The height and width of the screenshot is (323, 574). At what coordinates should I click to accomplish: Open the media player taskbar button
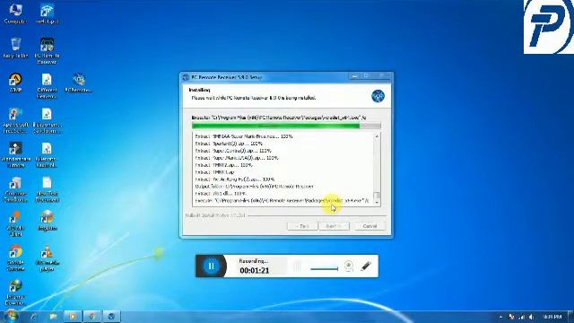(x=73, y=316)
